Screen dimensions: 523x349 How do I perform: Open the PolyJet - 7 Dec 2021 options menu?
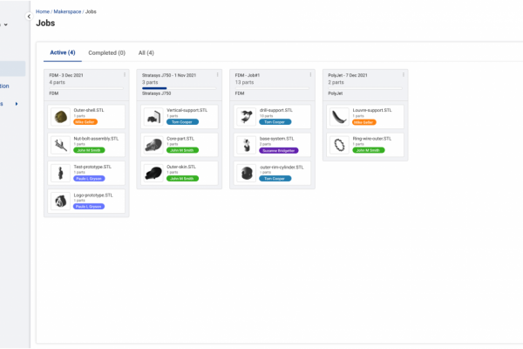coord(404,75)
